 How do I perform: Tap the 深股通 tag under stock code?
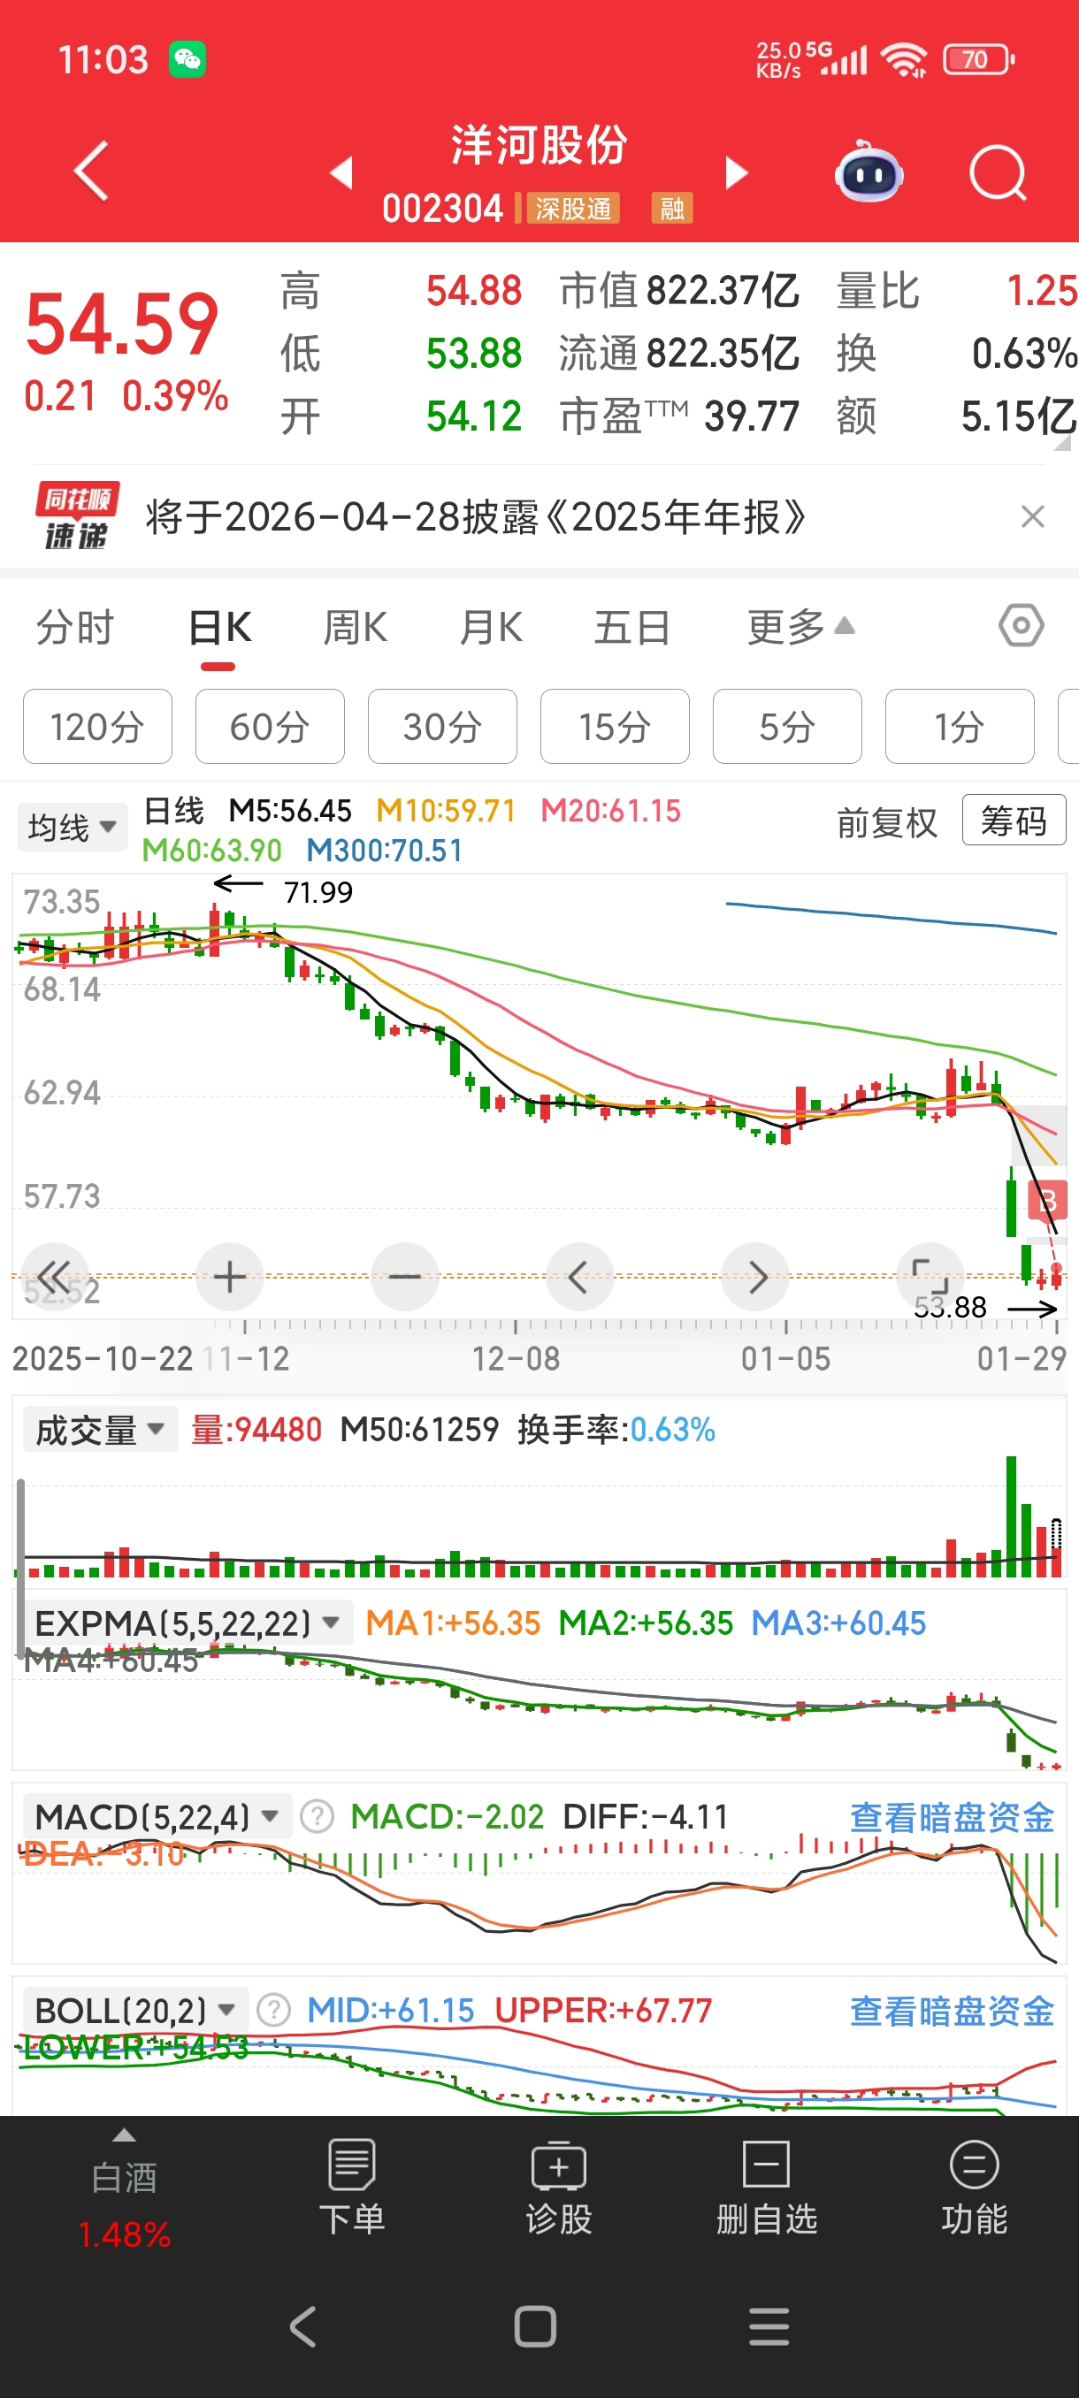(x=572, y=208)
